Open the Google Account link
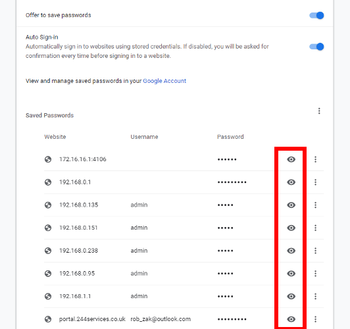 coord(164,81)
